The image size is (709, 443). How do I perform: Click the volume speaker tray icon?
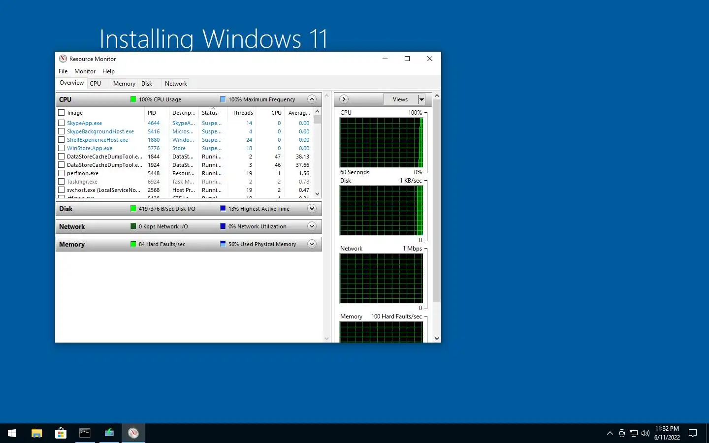[645, 433]
